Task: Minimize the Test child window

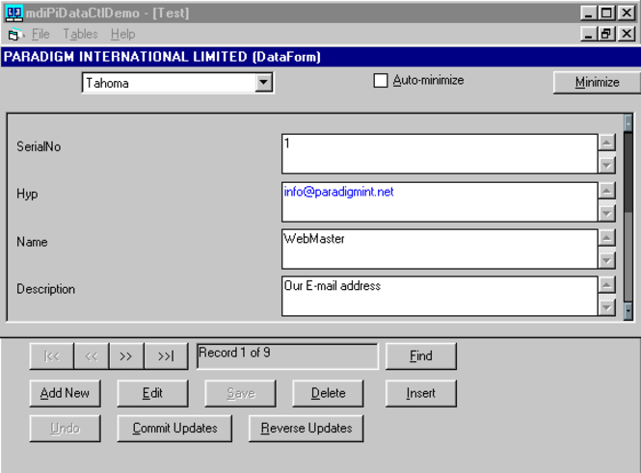Action: click(588, 34)
